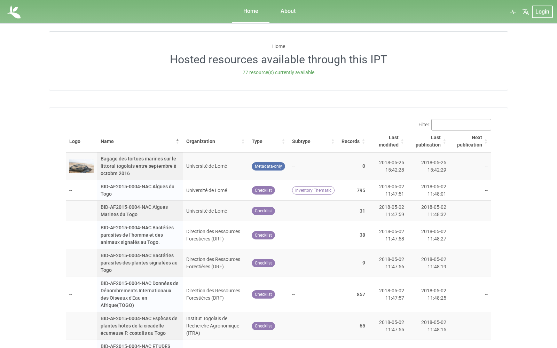Click the Metadata-only type badge
This screenshot has width=557, height=348.
[268, 166]
